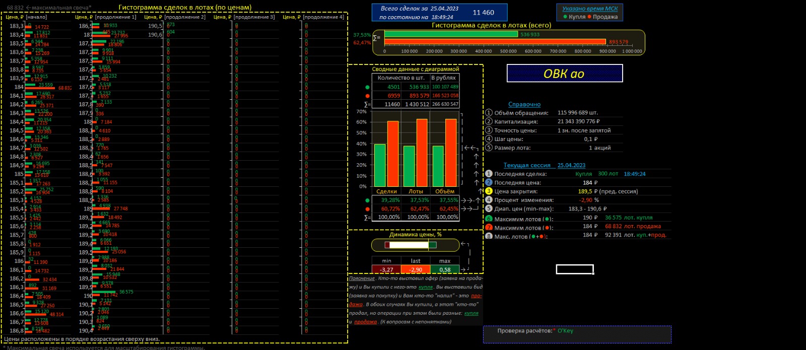The height and width of the screenshot is (350, 806).
Task: Click the 115 996 689 шт. value
Action: click(578, 113)
